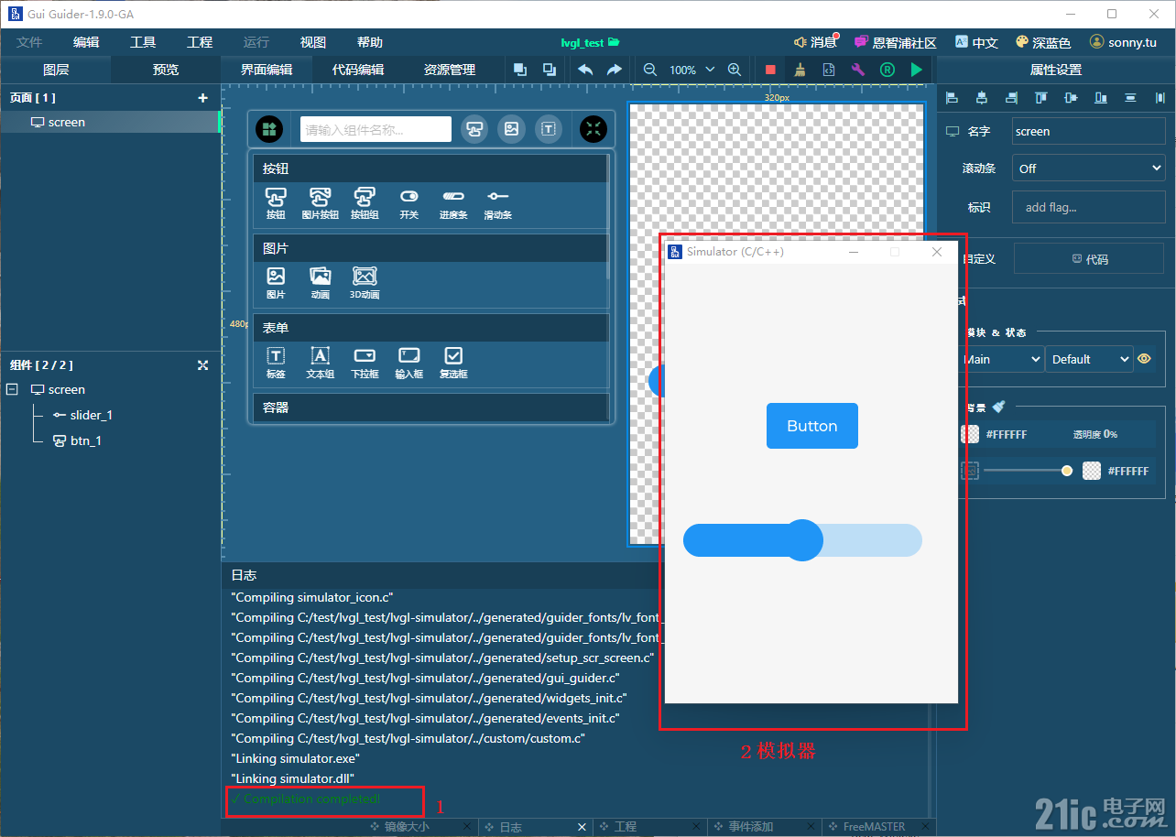This screenshot has height=837, width=1176.
Task: Open the 恩智浦社区 community link
Action: tap(895, 42)
